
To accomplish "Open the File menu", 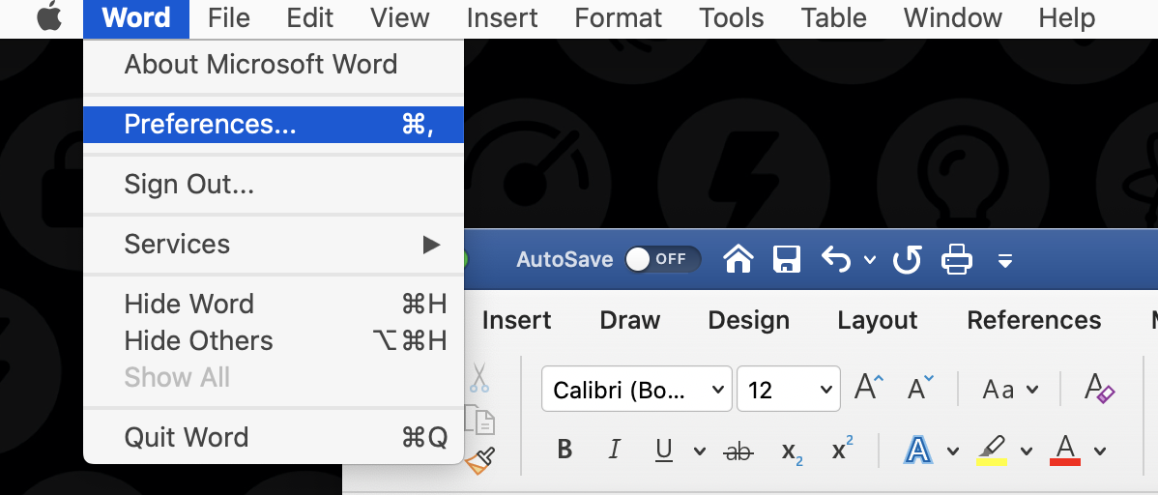I will tap(228, 17).
